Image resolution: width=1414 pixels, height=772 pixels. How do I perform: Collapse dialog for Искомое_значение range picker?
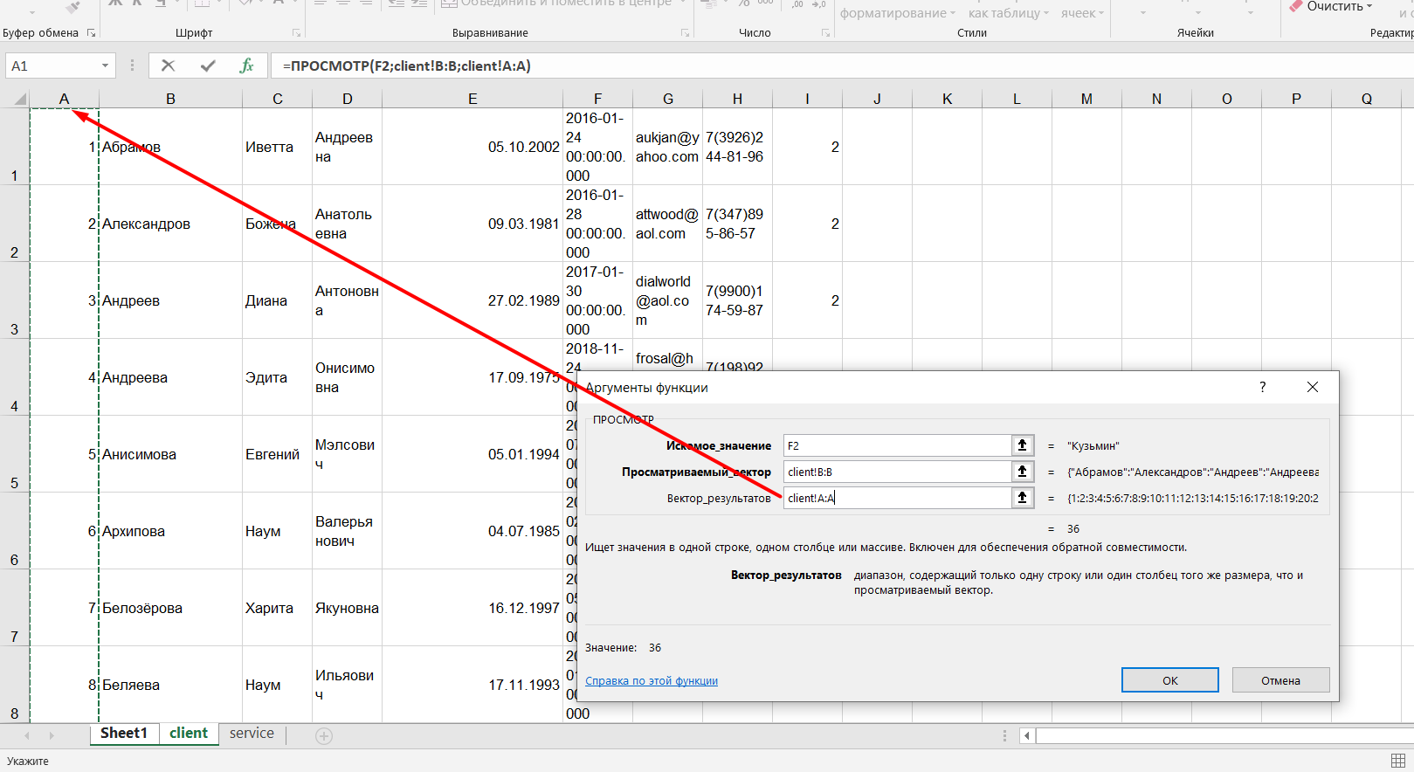1022,445
